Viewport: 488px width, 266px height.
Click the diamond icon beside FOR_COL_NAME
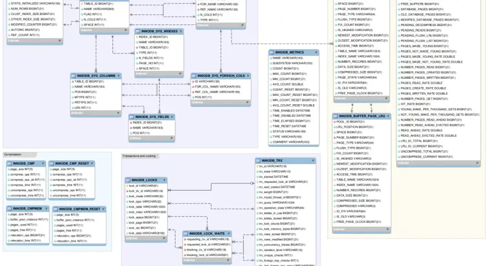point(193,87)
